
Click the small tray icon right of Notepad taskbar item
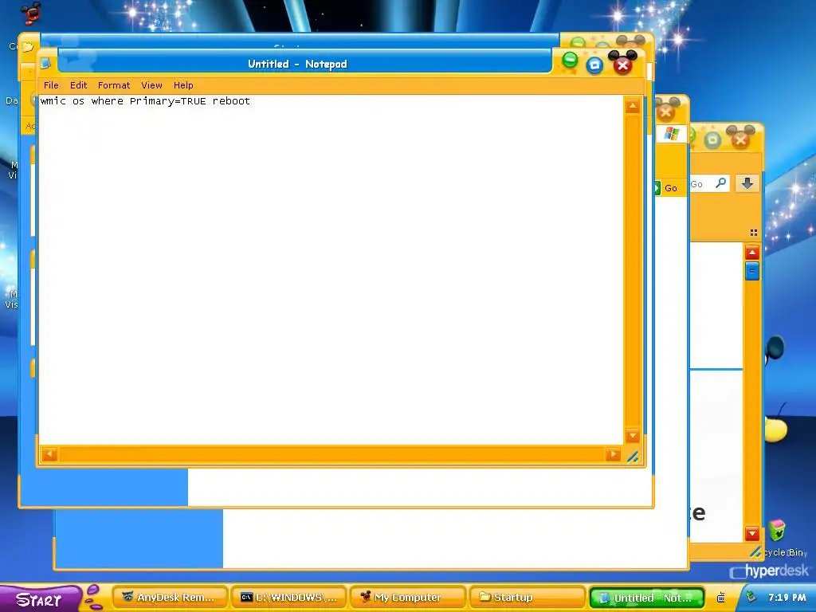720,598
